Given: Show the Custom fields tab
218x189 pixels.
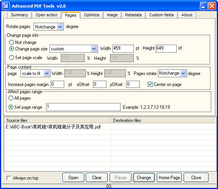Looking at the screenshot, I should tap(161, 15).
